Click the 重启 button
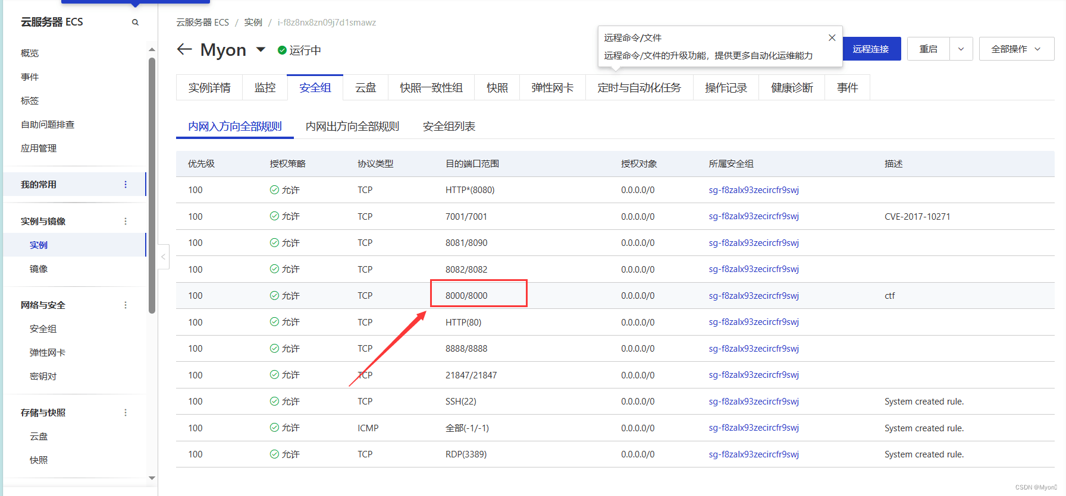Image resolution: width=1066 pixels, height=496 pixels. tap(928, 49)
